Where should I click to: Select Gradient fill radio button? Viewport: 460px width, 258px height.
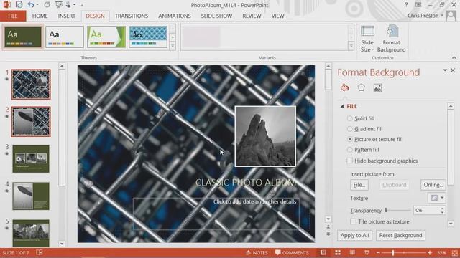tap(349, 129)
